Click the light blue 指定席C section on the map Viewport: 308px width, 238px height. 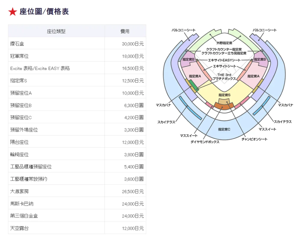[x=224, y=129]
